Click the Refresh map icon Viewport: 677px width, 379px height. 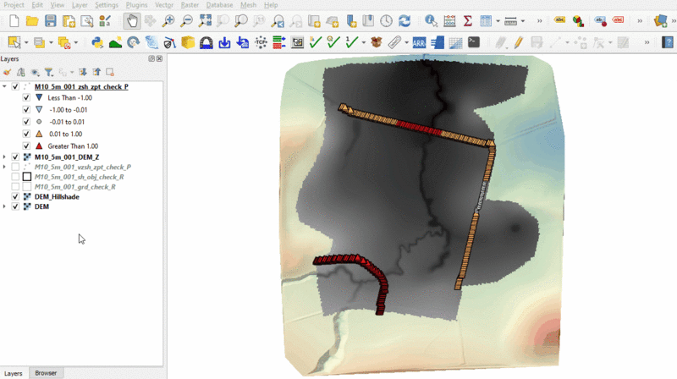(x=405, y=21)
